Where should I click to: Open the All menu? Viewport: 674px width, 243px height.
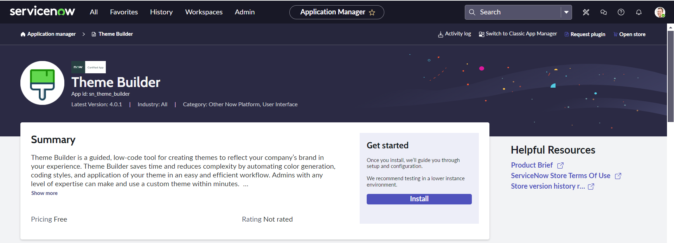tap(94, 12)
